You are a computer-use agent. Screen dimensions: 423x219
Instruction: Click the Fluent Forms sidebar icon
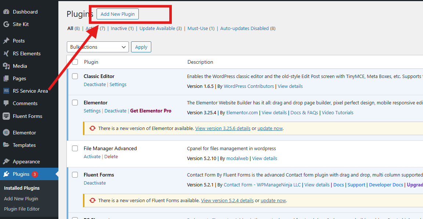(6, 116)
